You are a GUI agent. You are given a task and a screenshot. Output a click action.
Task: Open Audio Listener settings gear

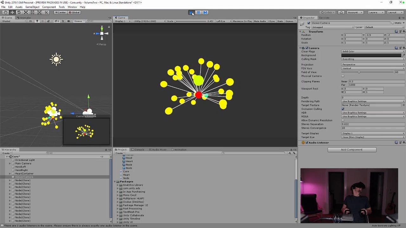[x=403, y=143]
